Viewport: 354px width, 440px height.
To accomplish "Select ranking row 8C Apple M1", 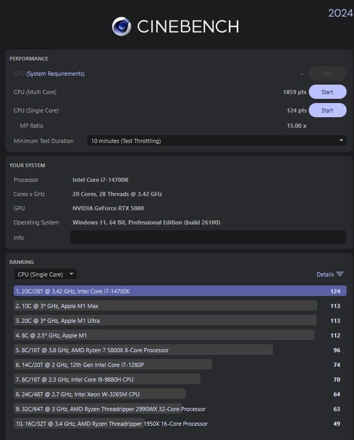I will click(x=180, y=335).
